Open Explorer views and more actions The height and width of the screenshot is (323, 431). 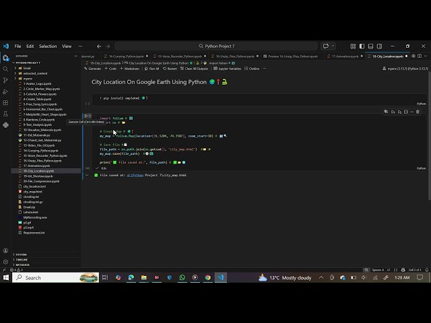[x=75, y=56]
